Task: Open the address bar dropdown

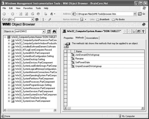Action: pos(135,14)
